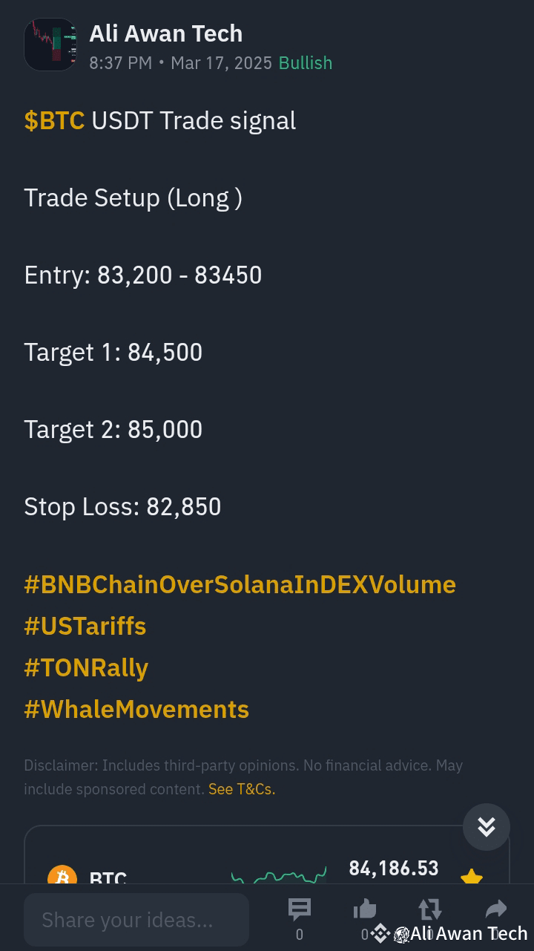The image size is (534, 951).
Task: Open Ali Awan Tech profile avatar
Action: point(50,45)
